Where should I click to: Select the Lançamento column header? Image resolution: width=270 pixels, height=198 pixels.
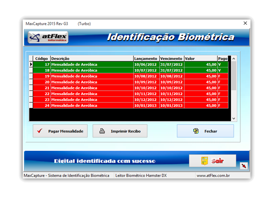(146, 59)
